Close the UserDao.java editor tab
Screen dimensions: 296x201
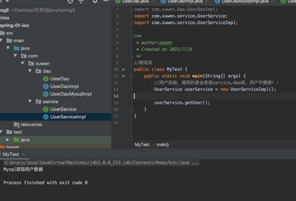point(153,2)
